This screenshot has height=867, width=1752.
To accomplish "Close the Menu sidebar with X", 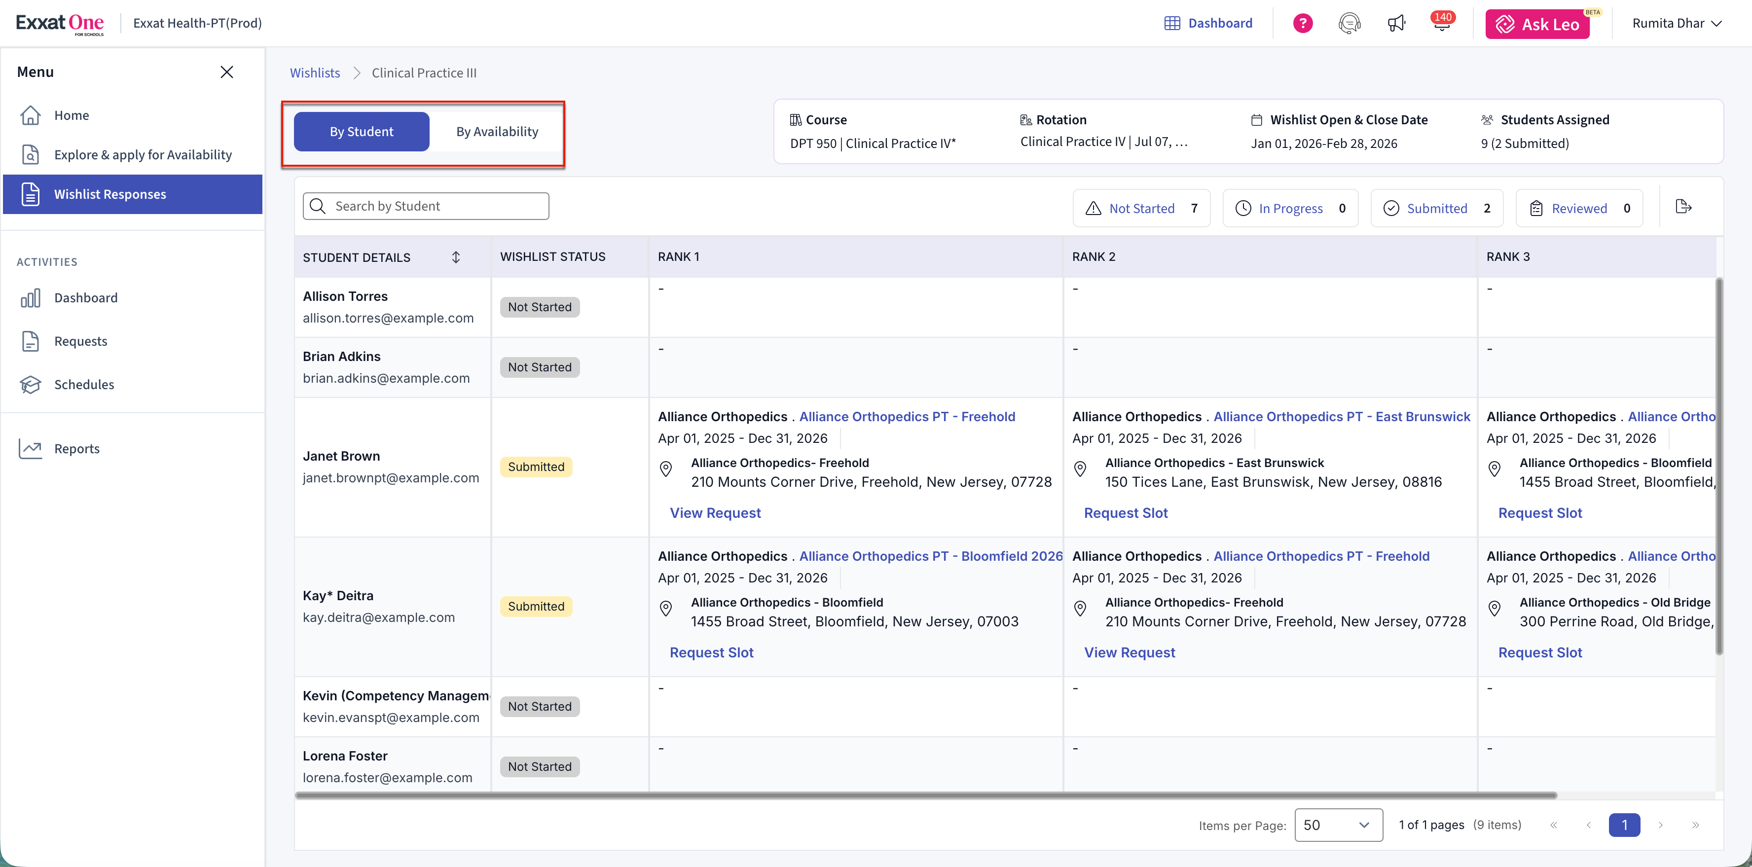I will (226, 72).
